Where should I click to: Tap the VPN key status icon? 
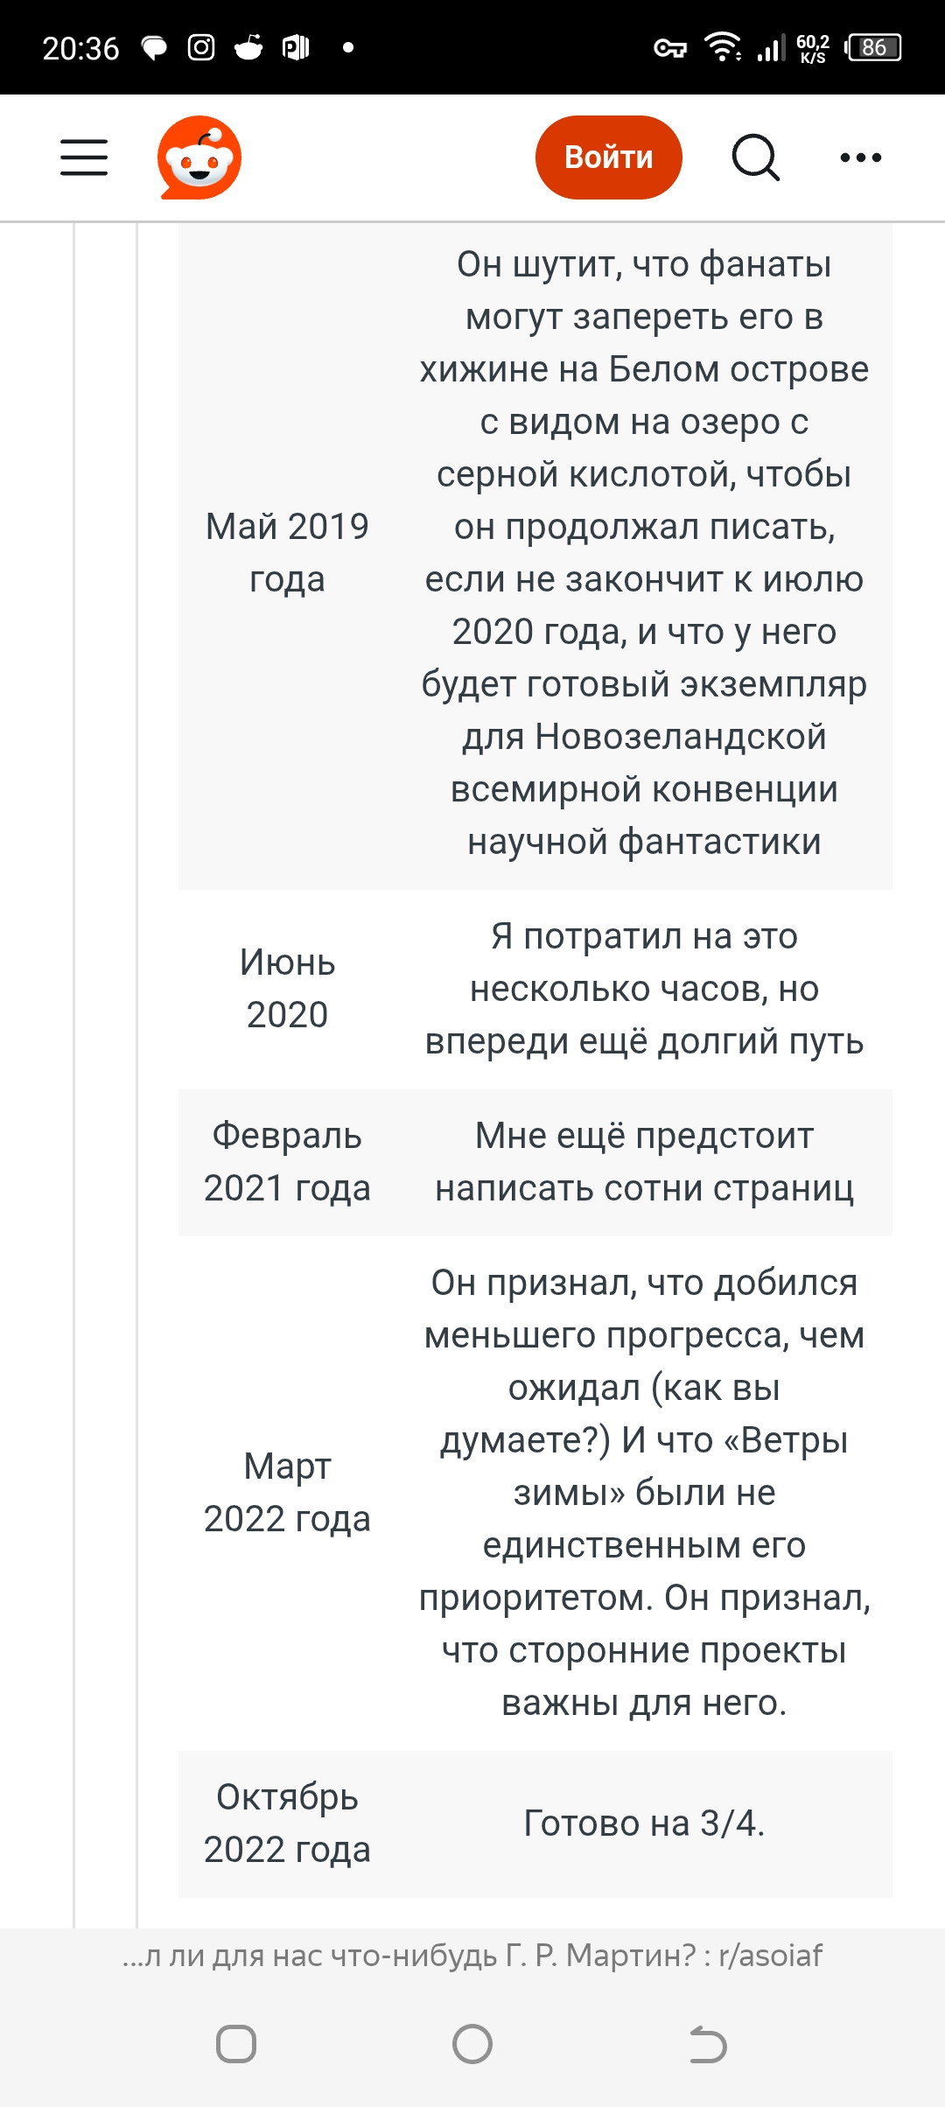[x=670, y=48]
